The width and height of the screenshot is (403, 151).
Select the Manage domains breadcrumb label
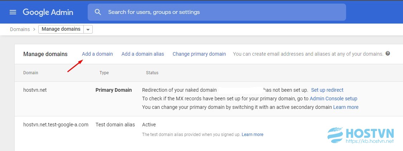click(61, 29)
